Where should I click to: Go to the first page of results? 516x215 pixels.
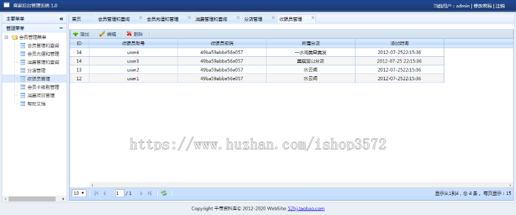pos(96,193)
